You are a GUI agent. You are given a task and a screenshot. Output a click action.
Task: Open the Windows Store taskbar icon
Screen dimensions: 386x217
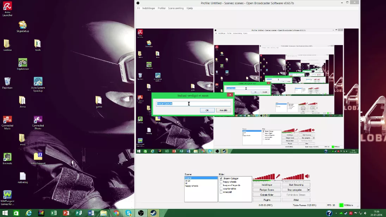pyautogui.click(x=16, y=213)
